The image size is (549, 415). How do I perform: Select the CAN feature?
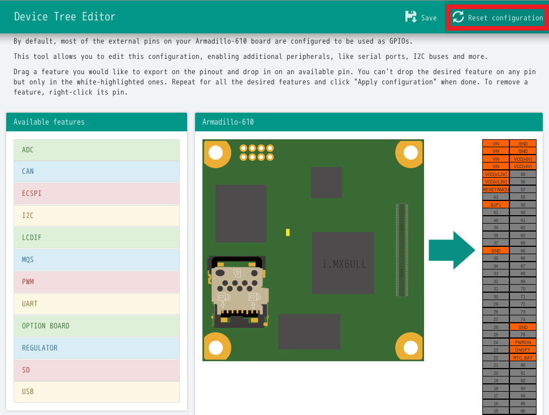point(97,172)
